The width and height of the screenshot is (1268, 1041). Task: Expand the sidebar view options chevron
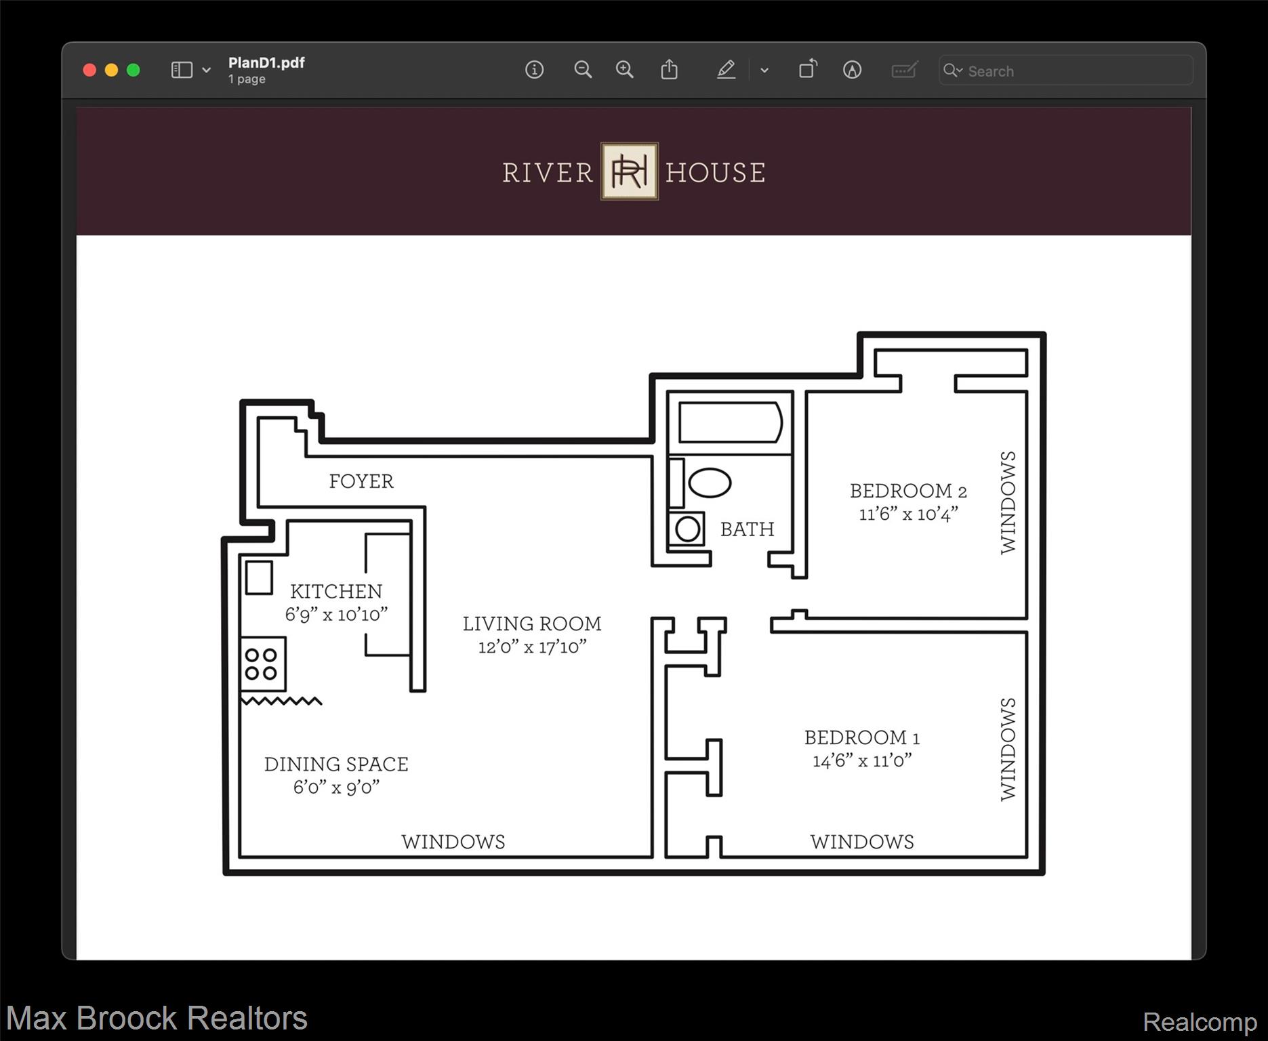(x=207, y=70)
